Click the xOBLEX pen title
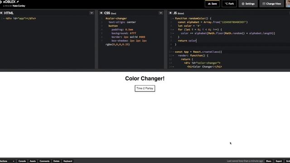The width and height of the screenshot is (290, 163). coord(9,2)
